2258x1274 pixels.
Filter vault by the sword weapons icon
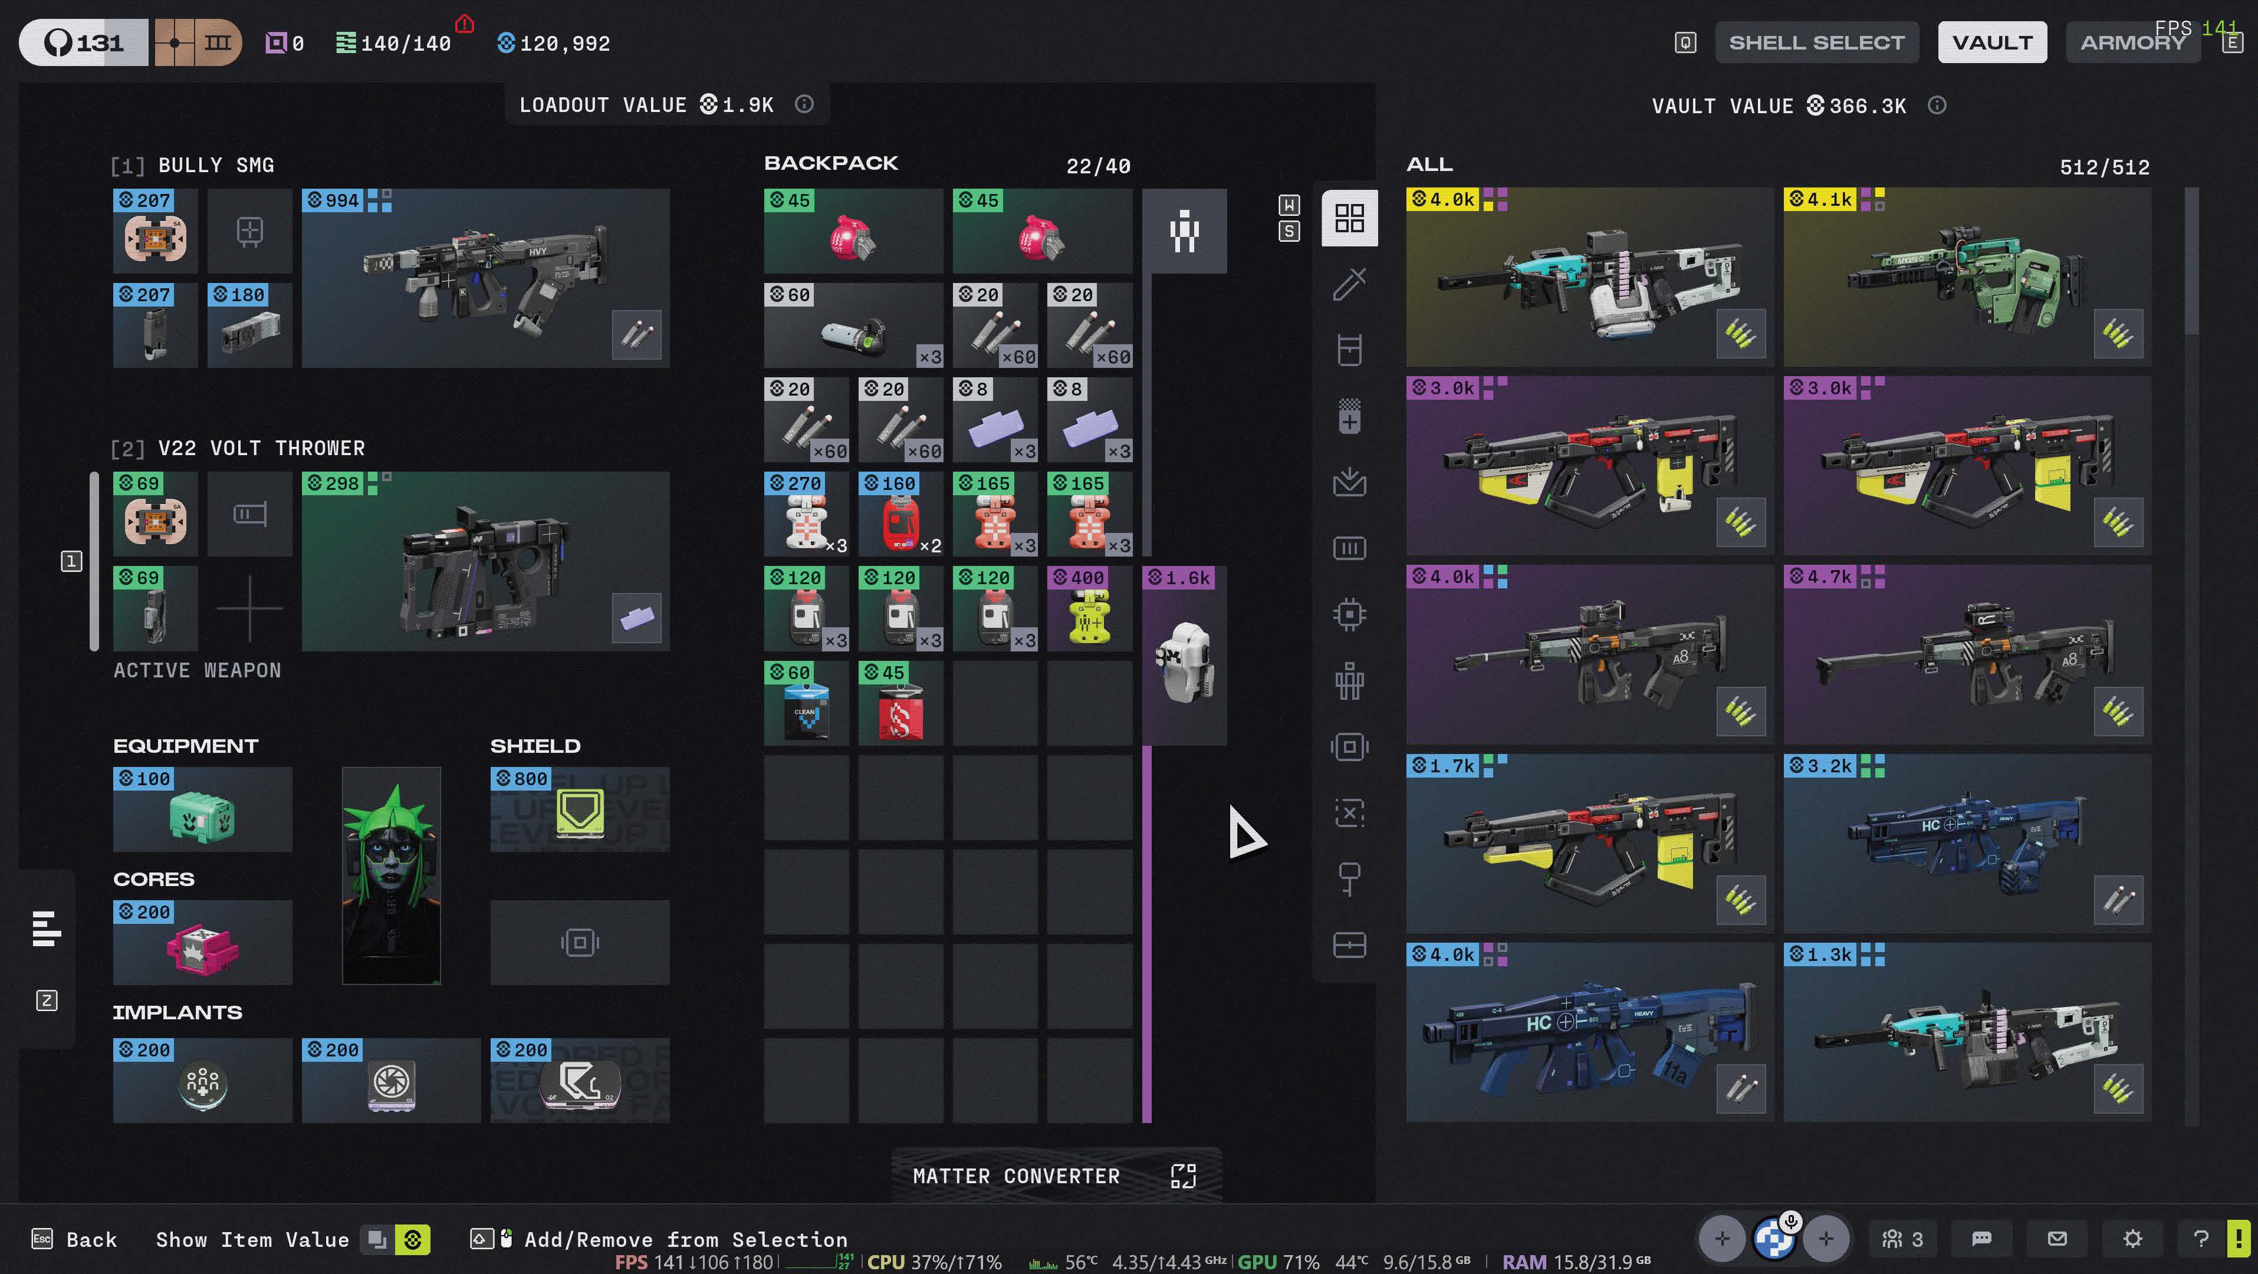[x=1349, y=284]
